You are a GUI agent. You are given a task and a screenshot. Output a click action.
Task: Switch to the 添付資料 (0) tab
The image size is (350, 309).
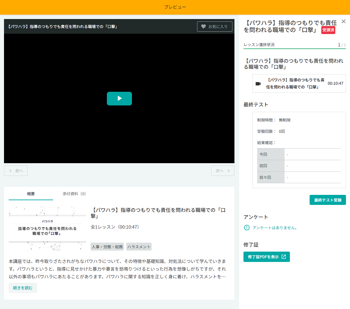(x=74, y=194)
